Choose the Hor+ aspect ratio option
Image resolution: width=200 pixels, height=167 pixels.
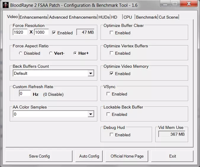[75, 53]
